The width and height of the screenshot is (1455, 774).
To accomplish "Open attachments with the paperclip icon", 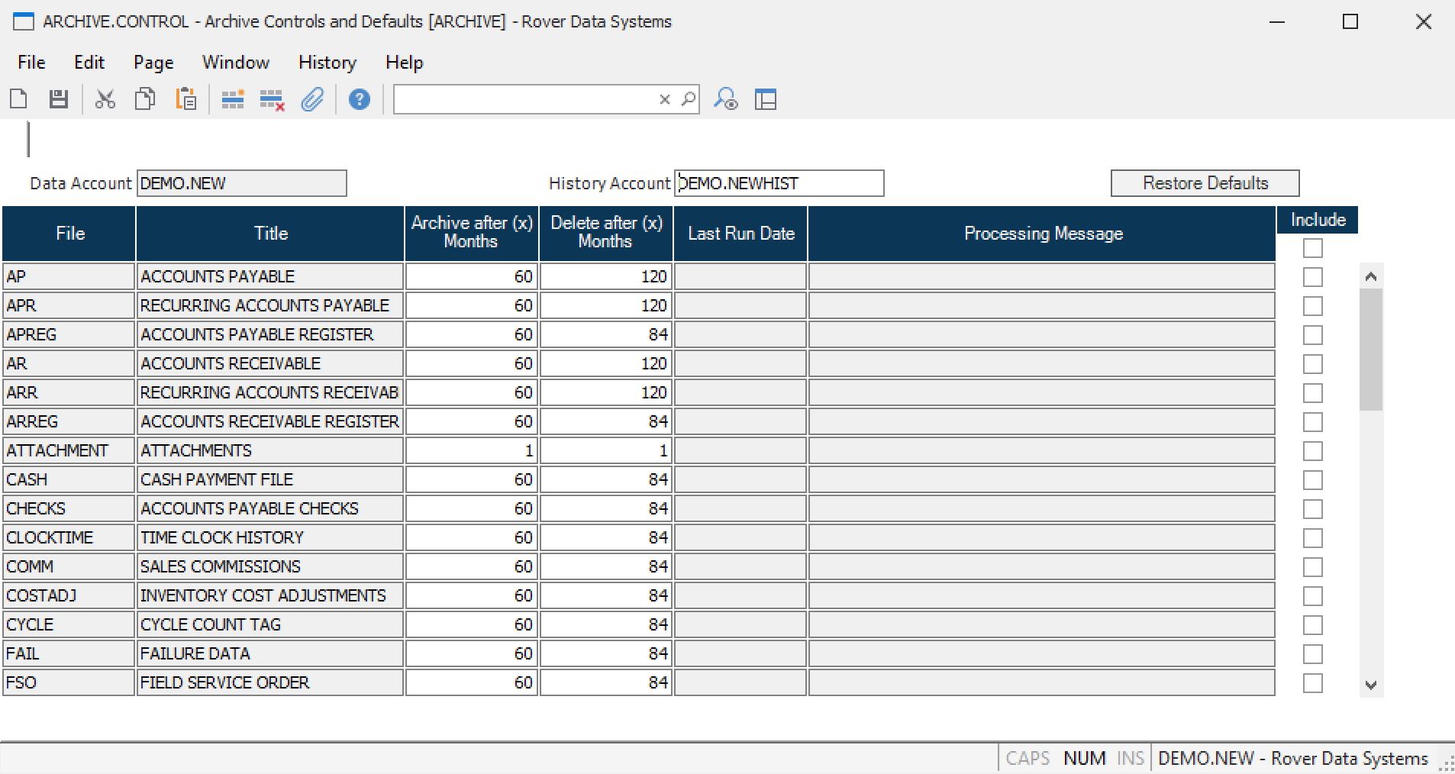I will (312, 99).
